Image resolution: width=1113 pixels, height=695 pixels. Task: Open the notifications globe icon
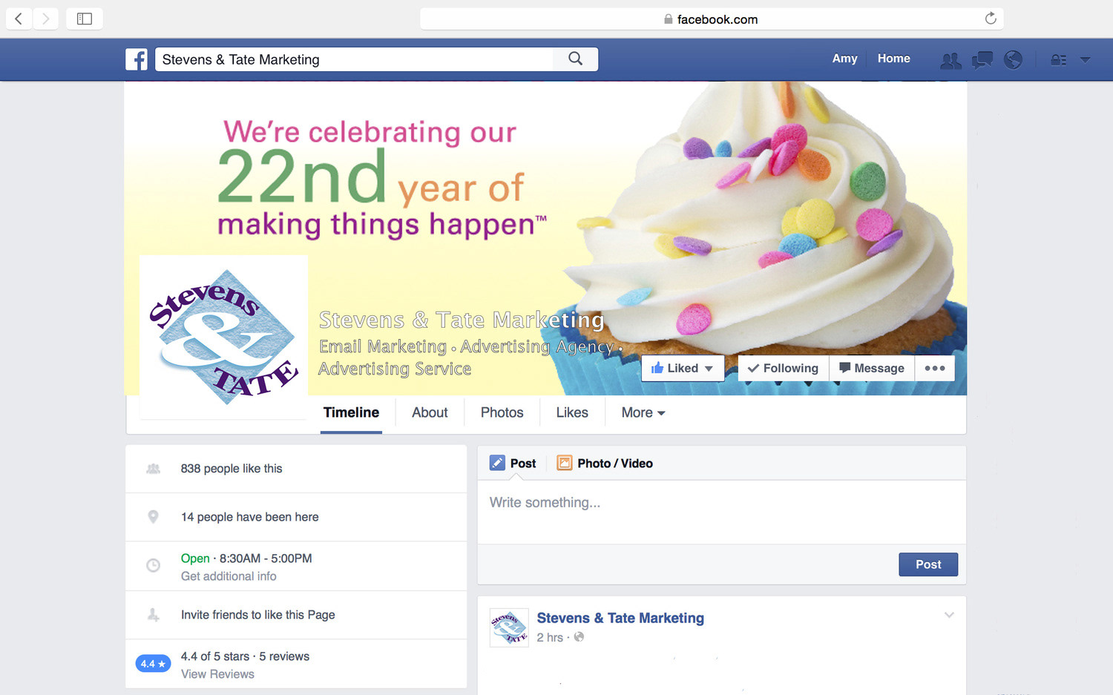click(1014, 59)
